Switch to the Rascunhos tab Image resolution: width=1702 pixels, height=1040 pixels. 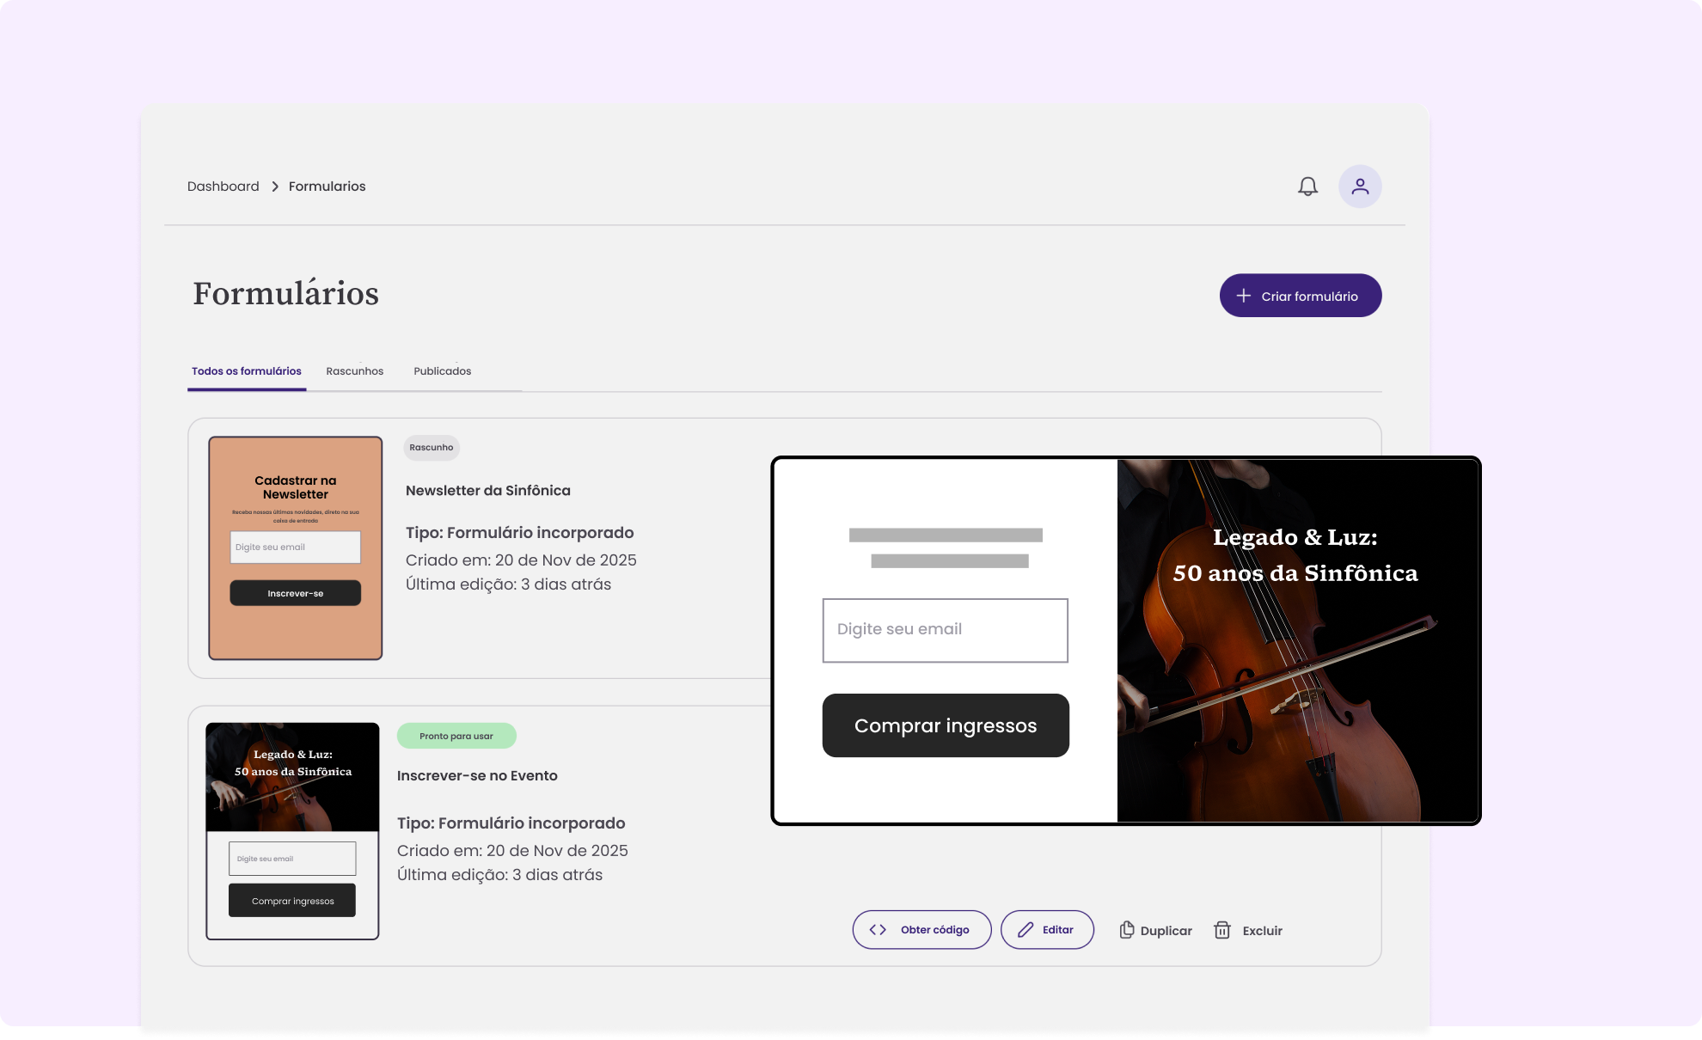[355, 371]
